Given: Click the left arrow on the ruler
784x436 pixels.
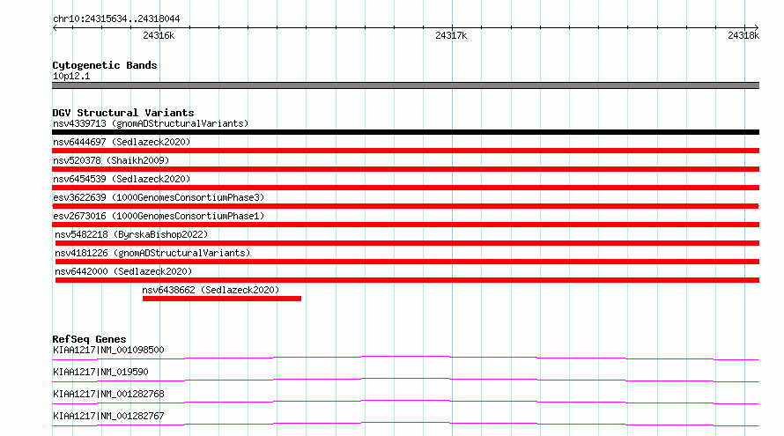Looking at the screenshot, I should click(x=55, y=28).
